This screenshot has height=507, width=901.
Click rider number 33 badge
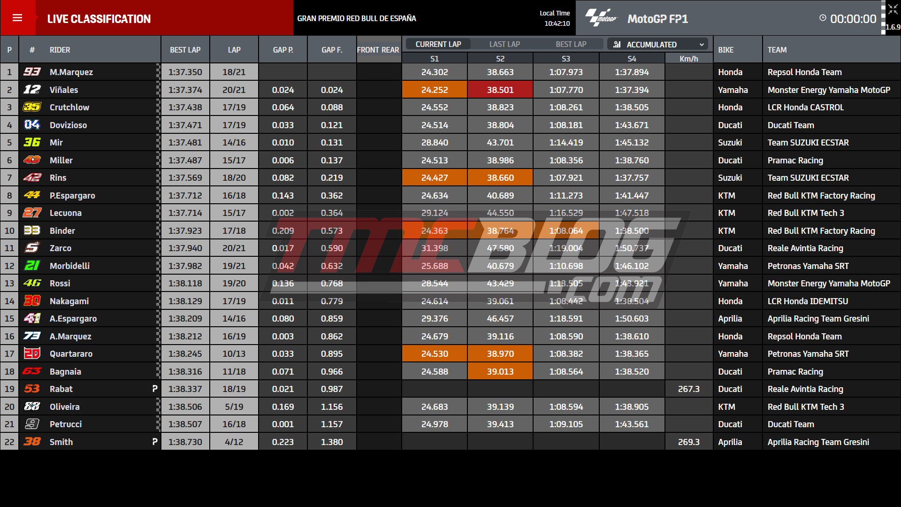coord(32,230)
